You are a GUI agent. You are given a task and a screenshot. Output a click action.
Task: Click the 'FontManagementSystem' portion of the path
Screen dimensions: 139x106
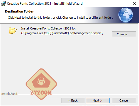pyautogui.click(x=85, y=33)
